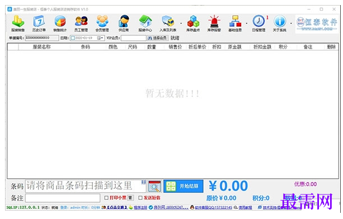This screenshot has width=343, height=219.
Task: Open 库存报警 stock alarm siren icon
Action: coord(214,23)
